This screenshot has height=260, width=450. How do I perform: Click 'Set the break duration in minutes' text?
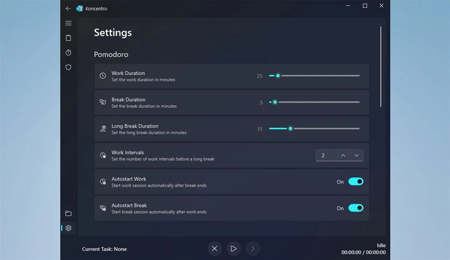point(144,106)
